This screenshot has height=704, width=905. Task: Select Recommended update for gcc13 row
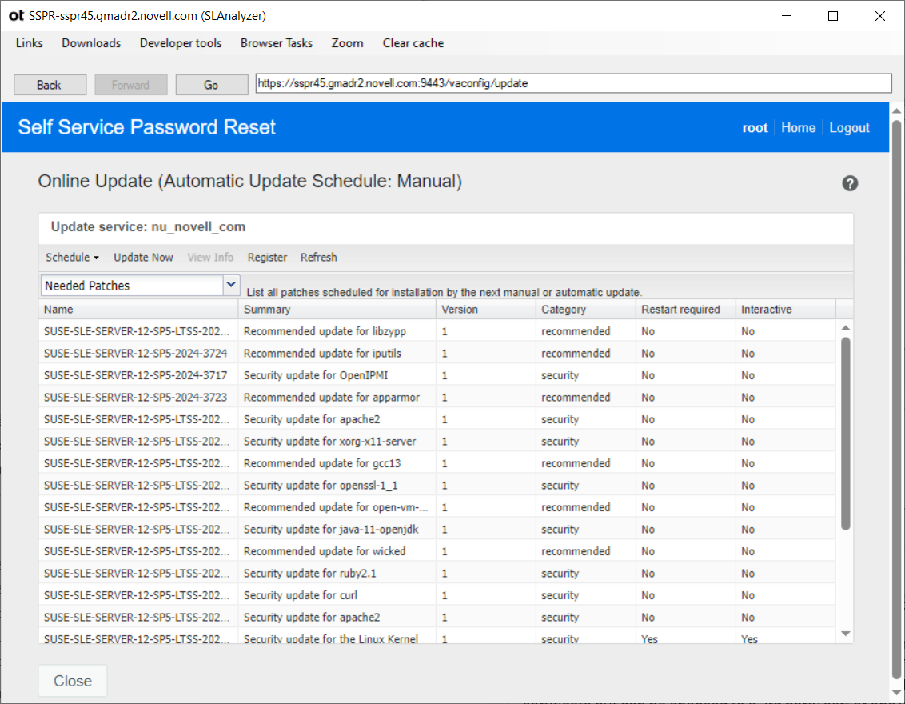tap(437, 463)
